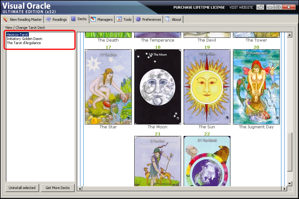Click VISIT WEBSITE link
The width and height of the screenshot is (299, 199).
point(241,7)
